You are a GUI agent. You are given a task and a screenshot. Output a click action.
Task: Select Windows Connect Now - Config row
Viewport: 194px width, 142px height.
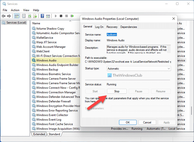tap(55, 88)
